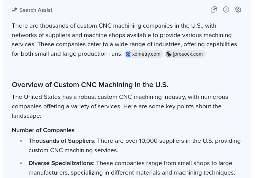Click the Search Assist title label
255x178 pixels.
click(x=36, y=10)
